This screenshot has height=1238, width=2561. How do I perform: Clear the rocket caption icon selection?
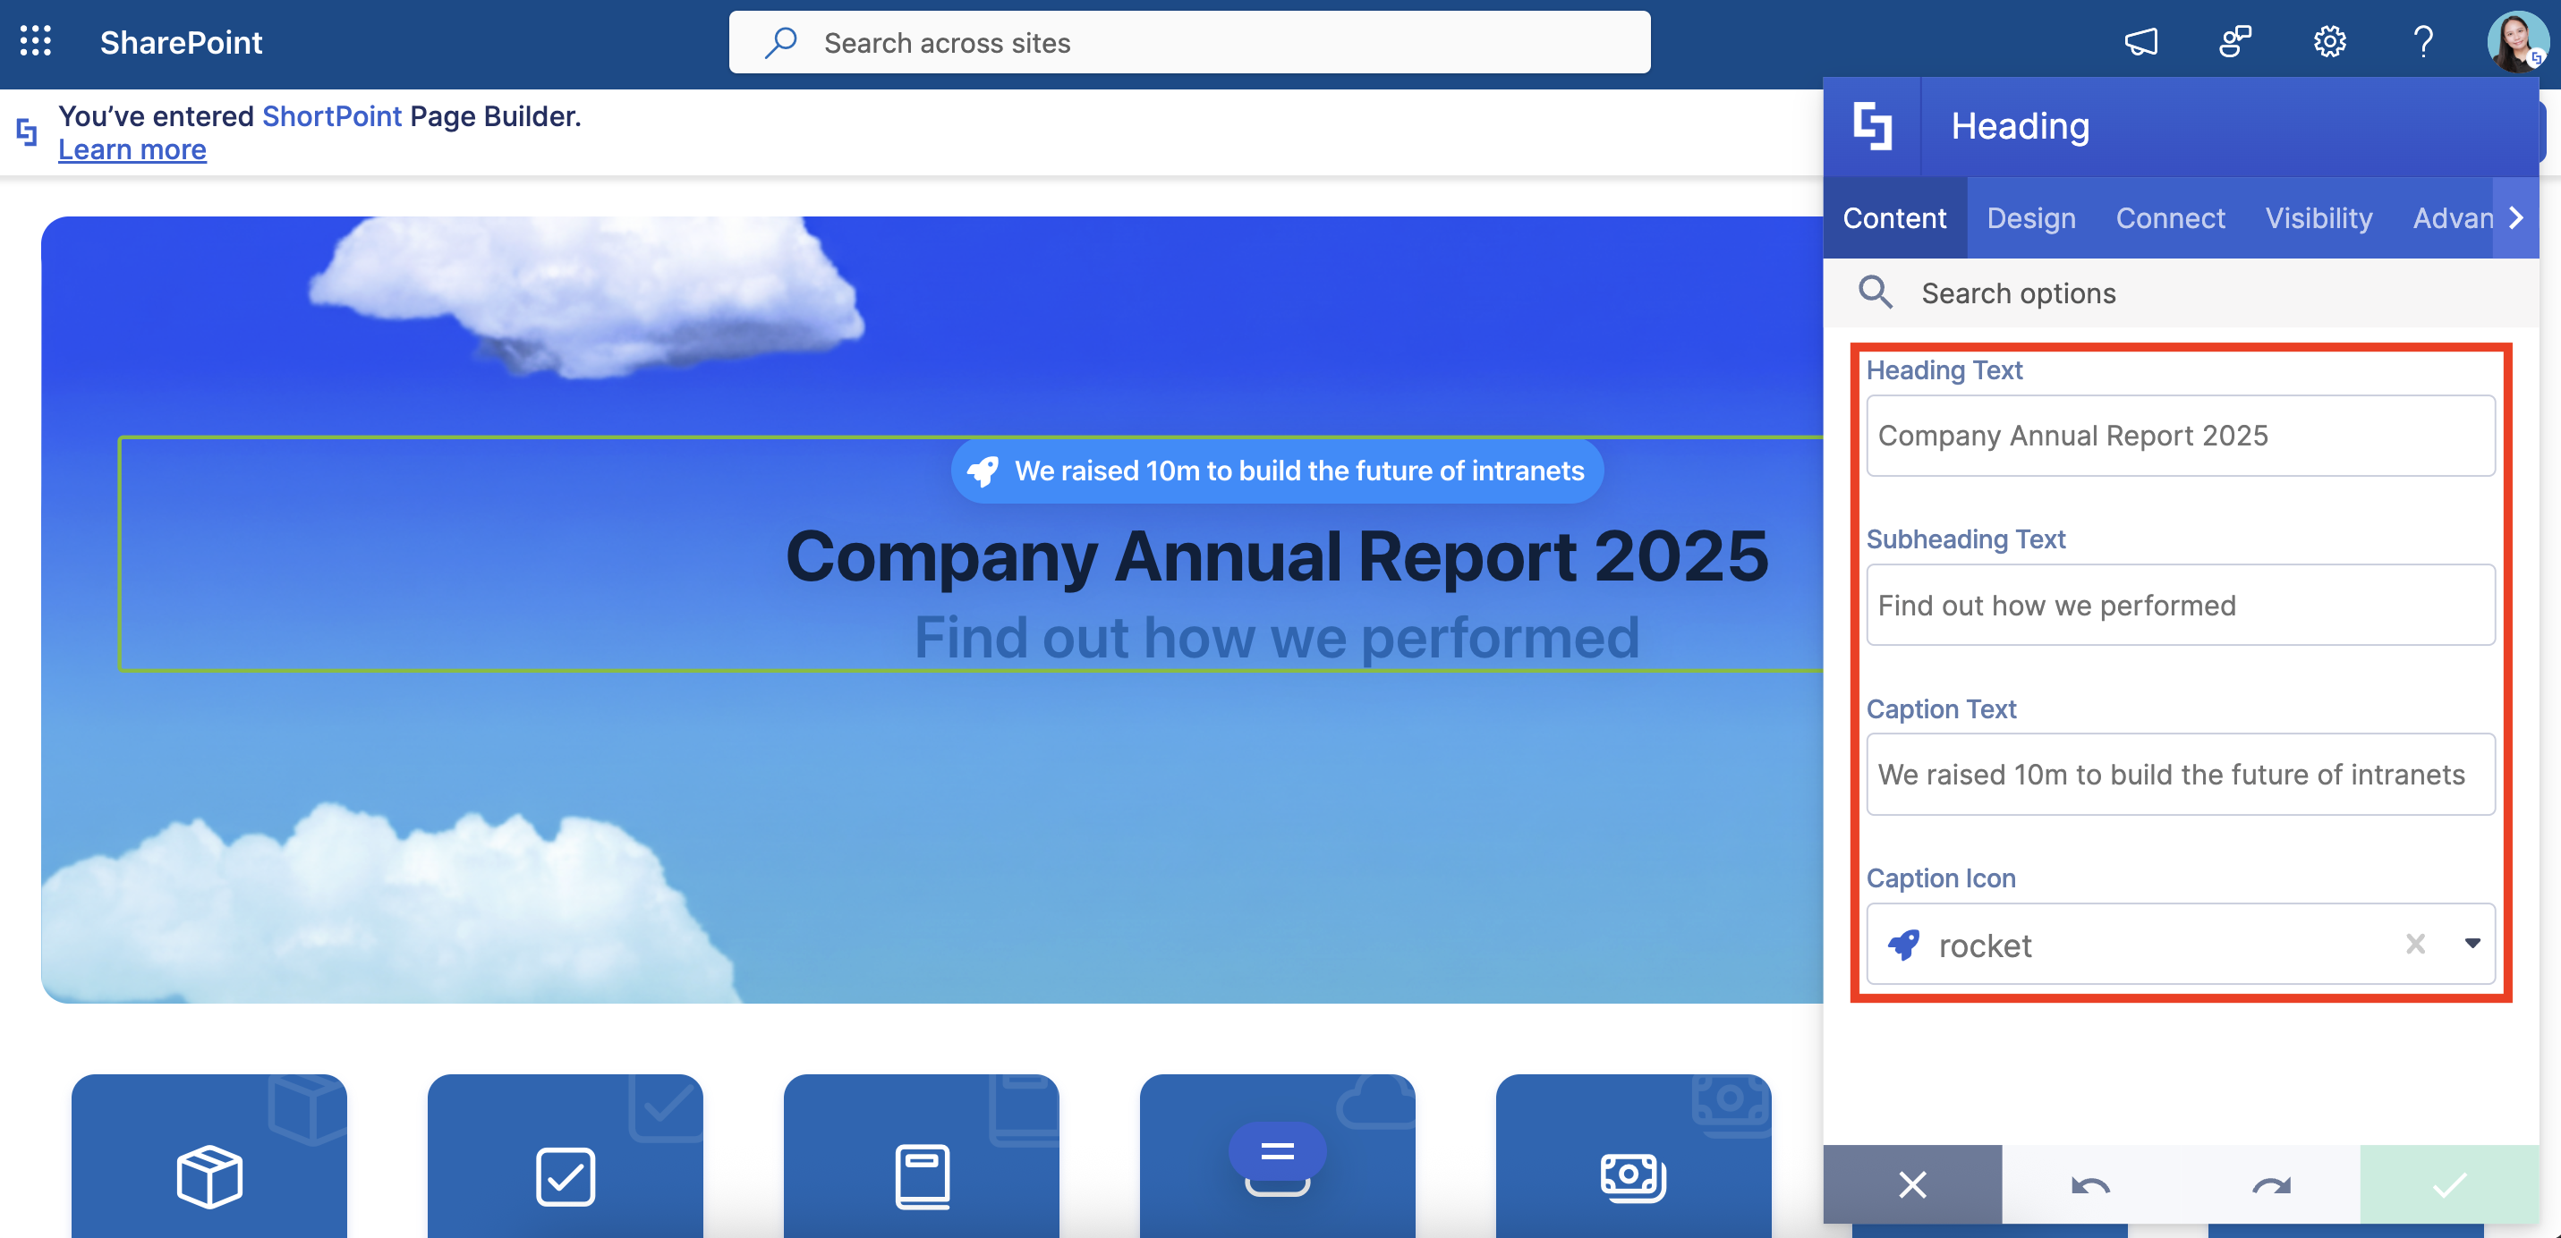(2415, 944)
